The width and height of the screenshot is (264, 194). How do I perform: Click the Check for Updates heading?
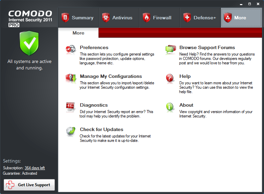coord(102,129)
